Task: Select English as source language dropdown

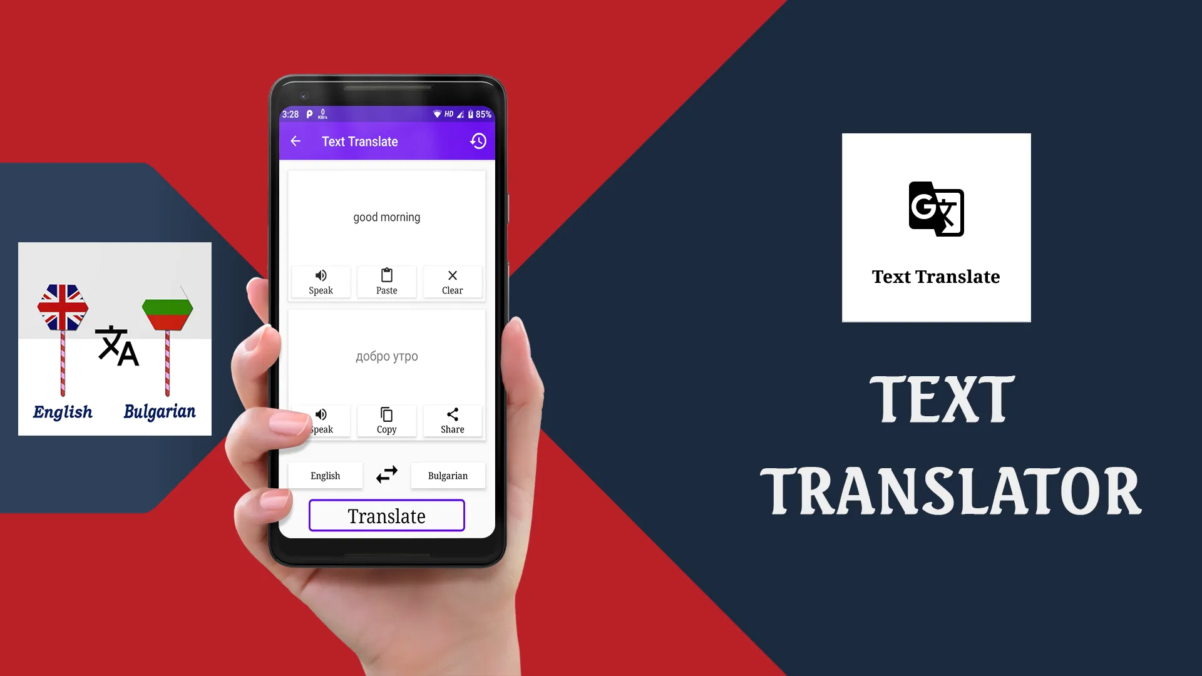Action: tap(326, 474)
